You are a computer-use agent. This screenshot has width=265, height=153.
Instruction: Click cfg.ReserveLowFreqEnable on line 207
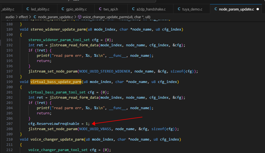click(54, 124)
